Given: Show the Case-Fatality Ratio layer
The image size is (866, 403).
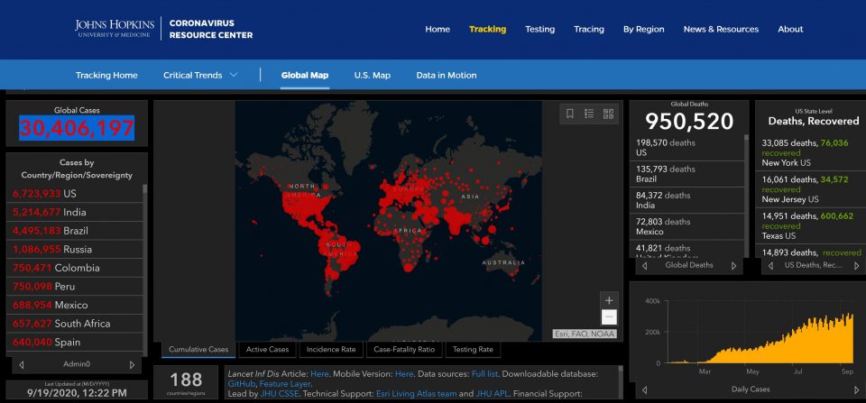Looking at the screenshot, I should pos(404,350).
